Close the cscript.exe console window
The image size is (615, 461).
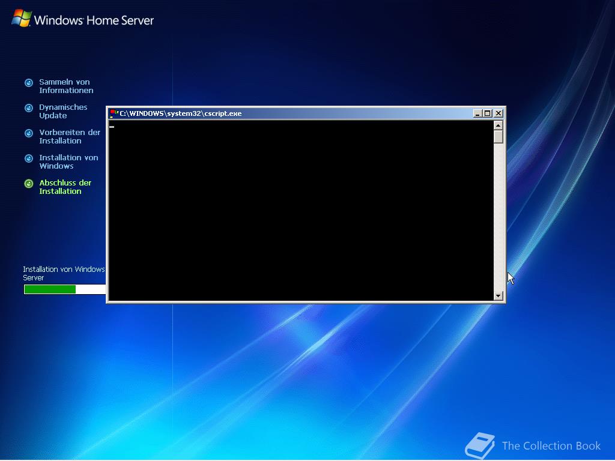pyautogui.click(x=498, y=113)
